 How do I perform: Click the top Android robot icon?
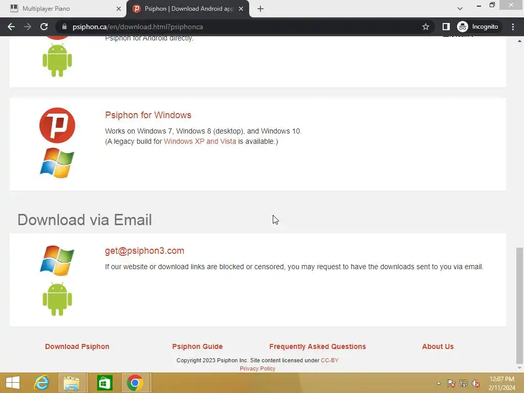[57, 60]
